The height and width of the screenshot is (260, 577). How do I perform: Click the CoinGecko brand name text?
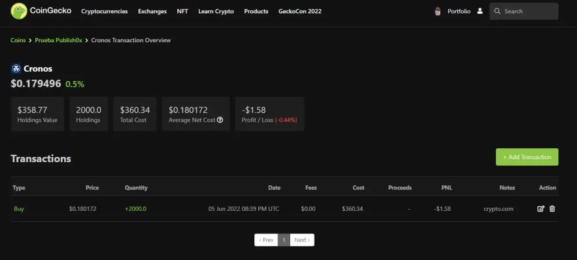coord(51,10)
